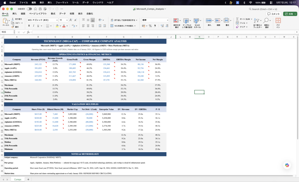
Task: Apply the comma style
Action: [x=155, y=26]
